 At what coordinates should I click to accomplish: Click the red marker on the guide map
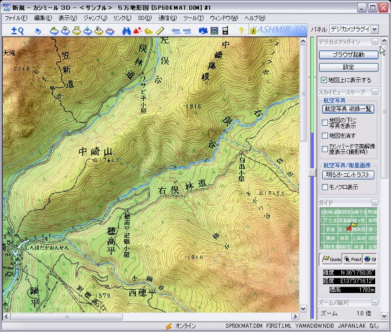349,229
